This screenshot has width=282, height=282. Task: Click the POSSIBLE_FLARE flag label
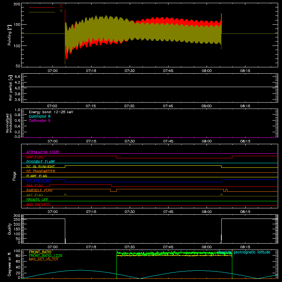(41, 162)
